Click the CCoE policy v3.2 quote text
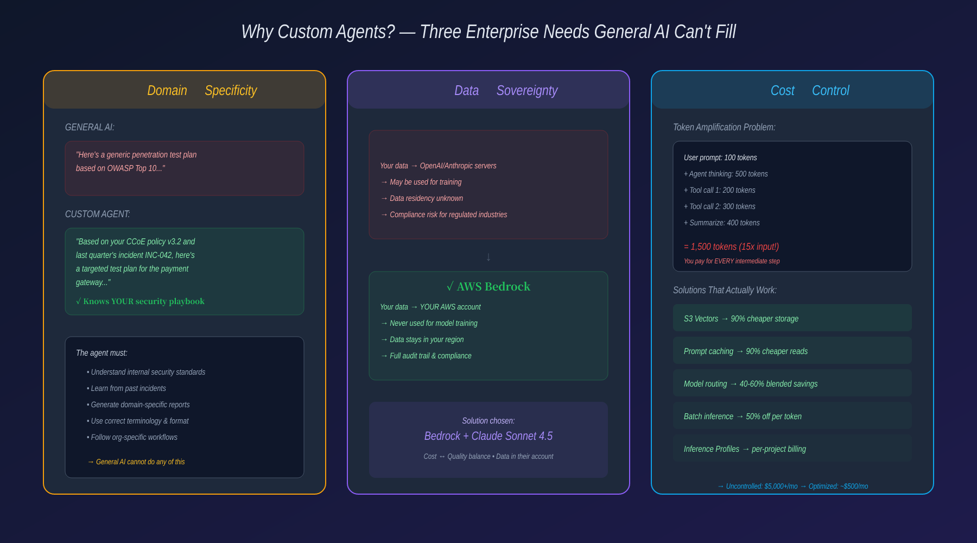Screen dimensions: 977x543 (136, 262)
